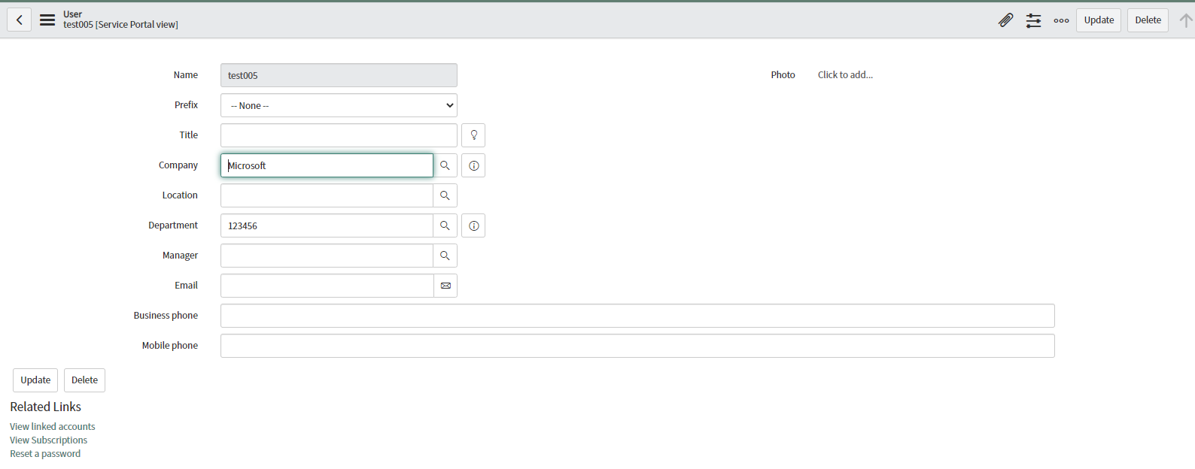This screenshot has width=1195, height=469.
Task: Preview the Company record info icon
Action: [x=473, y=165]
